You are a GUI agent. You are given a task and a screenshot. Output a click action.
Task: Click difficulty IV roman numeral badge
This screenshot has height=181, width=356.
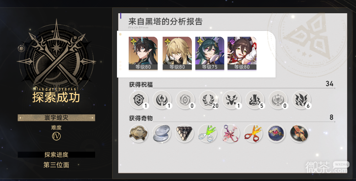[x=56, y=136]
